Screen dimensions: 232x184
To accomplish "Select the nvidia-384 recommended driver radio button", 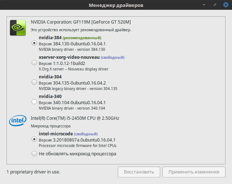I will [34, 43].
